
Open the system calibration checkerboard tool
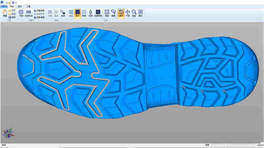coord(28,12)
